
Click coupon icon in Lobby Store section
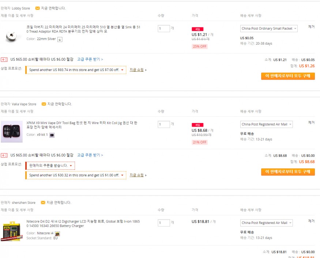4,59
